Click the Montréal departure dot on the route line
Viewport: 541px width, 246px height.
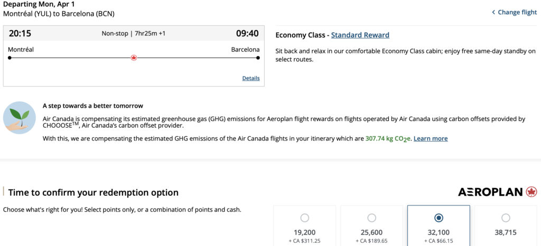coord(10,58)
